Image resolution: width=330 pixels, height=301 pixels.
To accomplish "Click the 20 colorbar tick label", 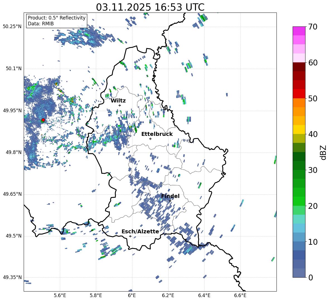I will coord(313,206).
